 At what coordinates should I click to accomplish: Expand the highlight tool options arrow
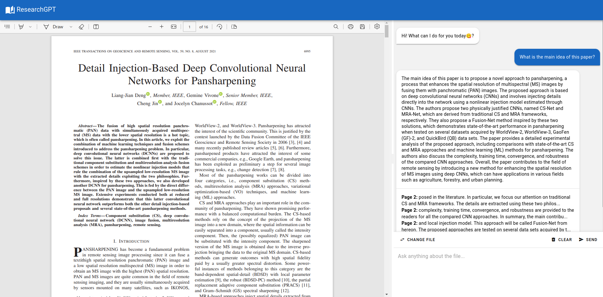[30, 27]
